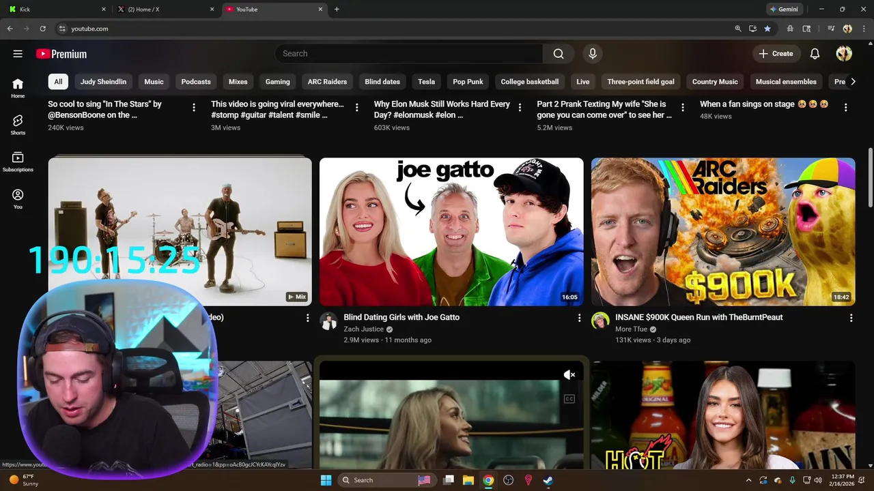Reload the page
874x491 pixels.
pyautogui.click(x=42, y=29)
